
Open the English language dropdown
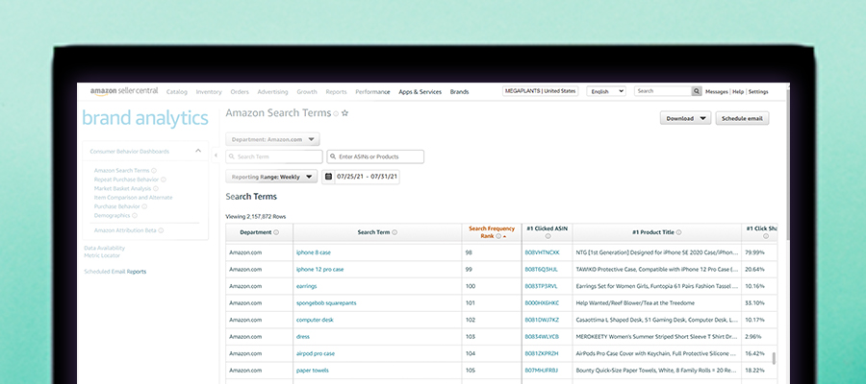click(x=606, y=91)
